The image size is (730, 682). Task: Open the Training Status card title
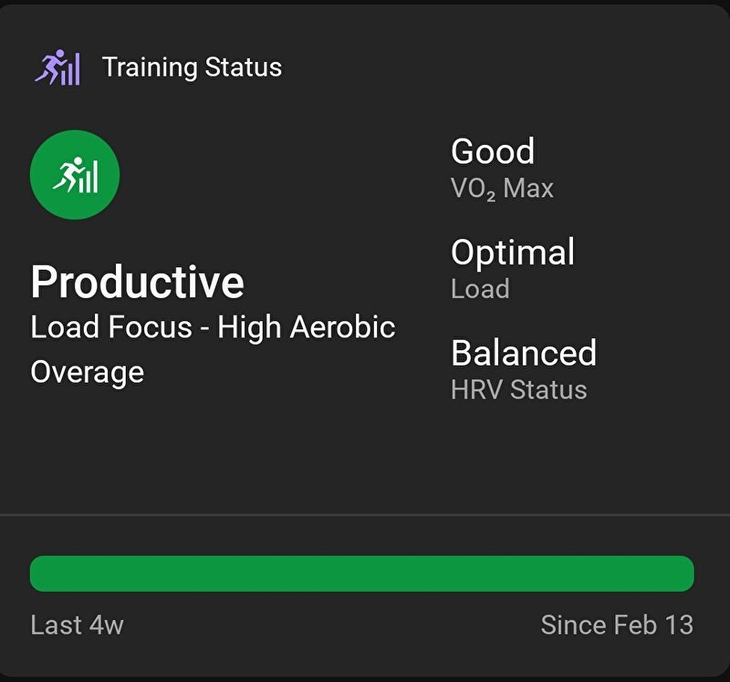point(192,67)
